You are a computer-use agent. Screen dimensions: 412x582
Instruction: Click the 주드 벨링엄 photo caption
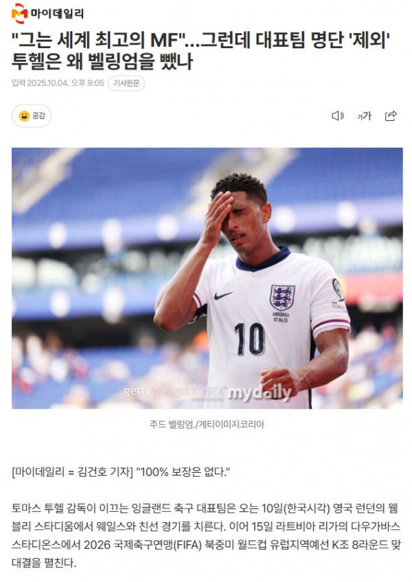click(207, 424)
